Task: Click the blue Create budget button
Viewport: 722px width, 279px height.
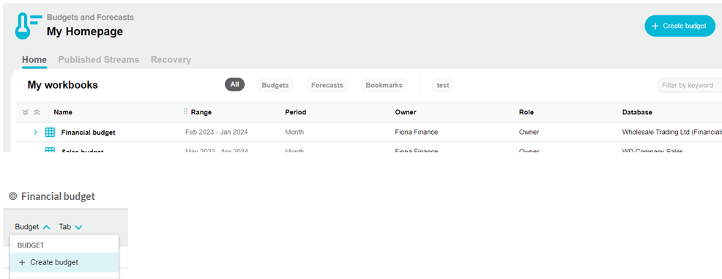Action: point(680,26)
